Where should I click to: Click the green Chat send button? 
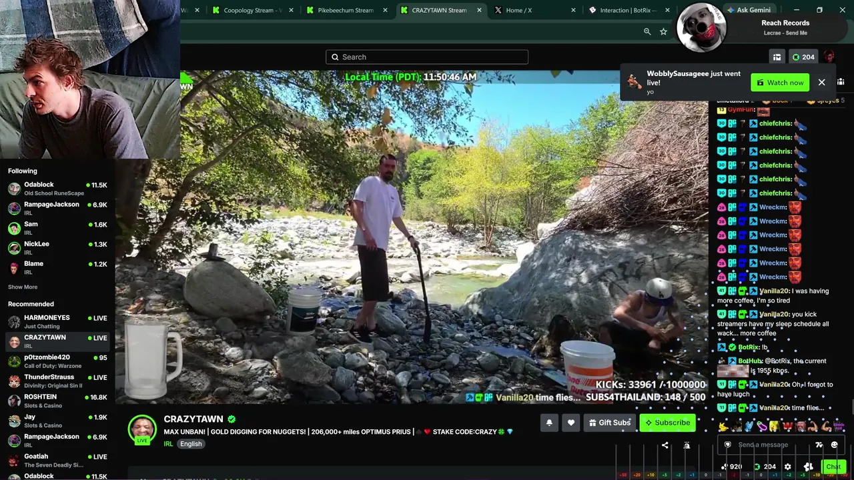pos(833,467)
